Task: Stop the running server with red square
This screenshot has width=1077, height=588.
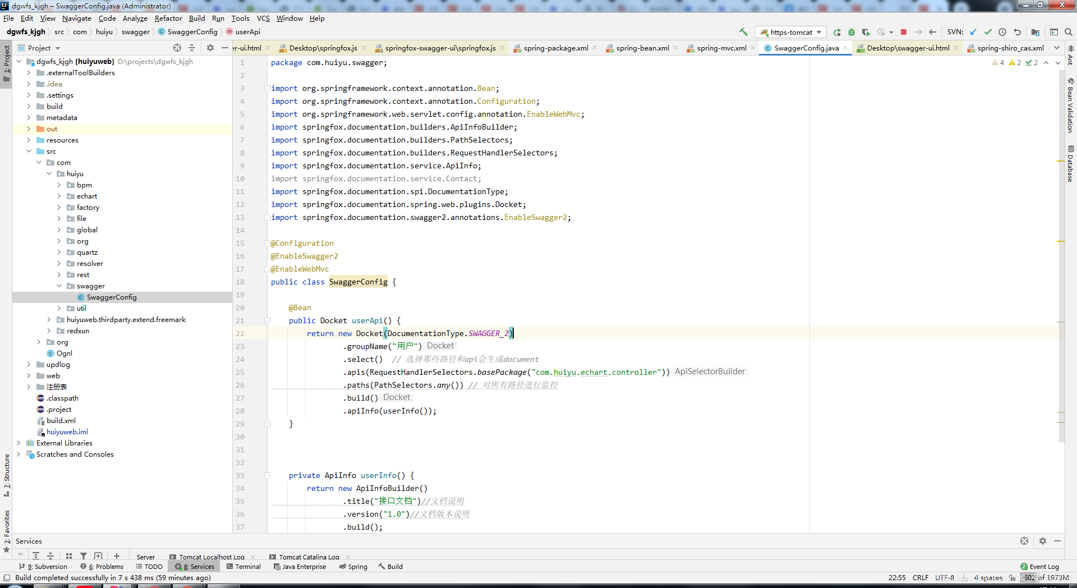Action: pyautogui.click(x=904, y=32)
